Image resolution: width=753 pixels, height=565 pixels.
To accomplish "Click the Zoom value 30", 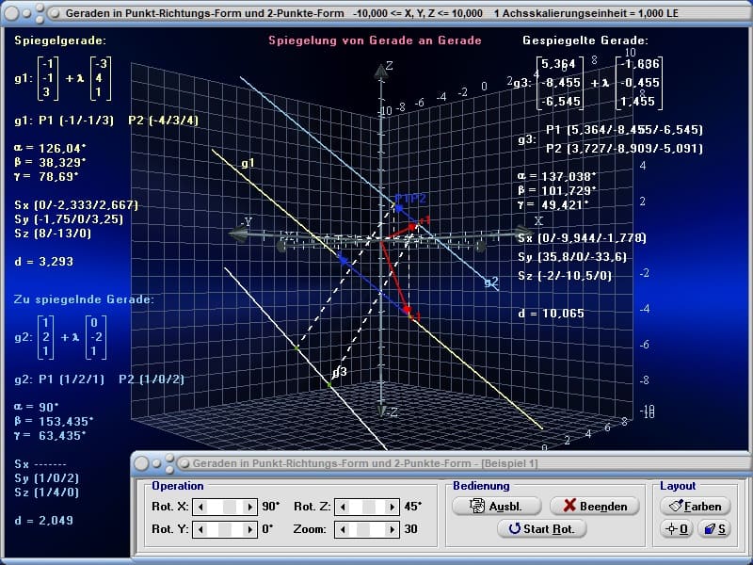I will pyautogui.click(x=410, y=529).
